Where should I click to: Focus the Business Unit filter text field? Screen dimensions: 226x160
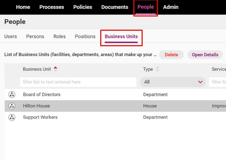point(78,82)
